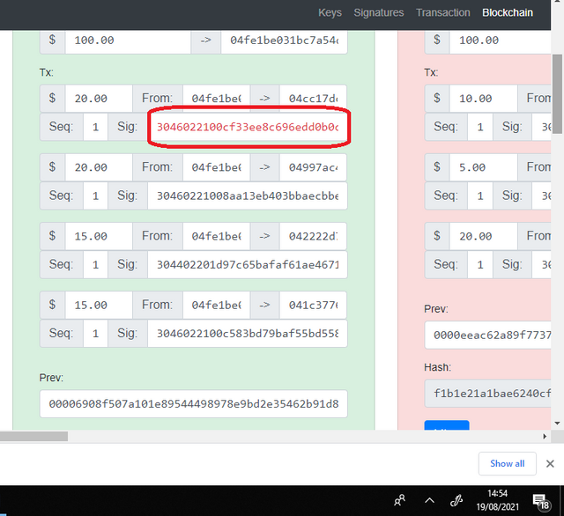Edit green block coinbase amount 100.00
564x516 pixels.
[x=128, y=41]
